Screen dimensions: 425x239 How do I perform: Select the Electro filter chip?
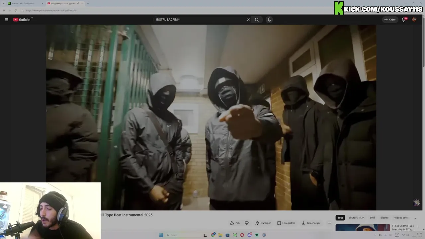pos(384,218)
